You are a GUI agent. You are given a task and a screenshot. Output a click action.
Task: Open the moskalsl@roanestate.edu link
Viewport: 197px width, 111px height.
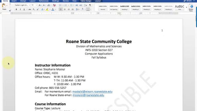click(x=88, y=95)
